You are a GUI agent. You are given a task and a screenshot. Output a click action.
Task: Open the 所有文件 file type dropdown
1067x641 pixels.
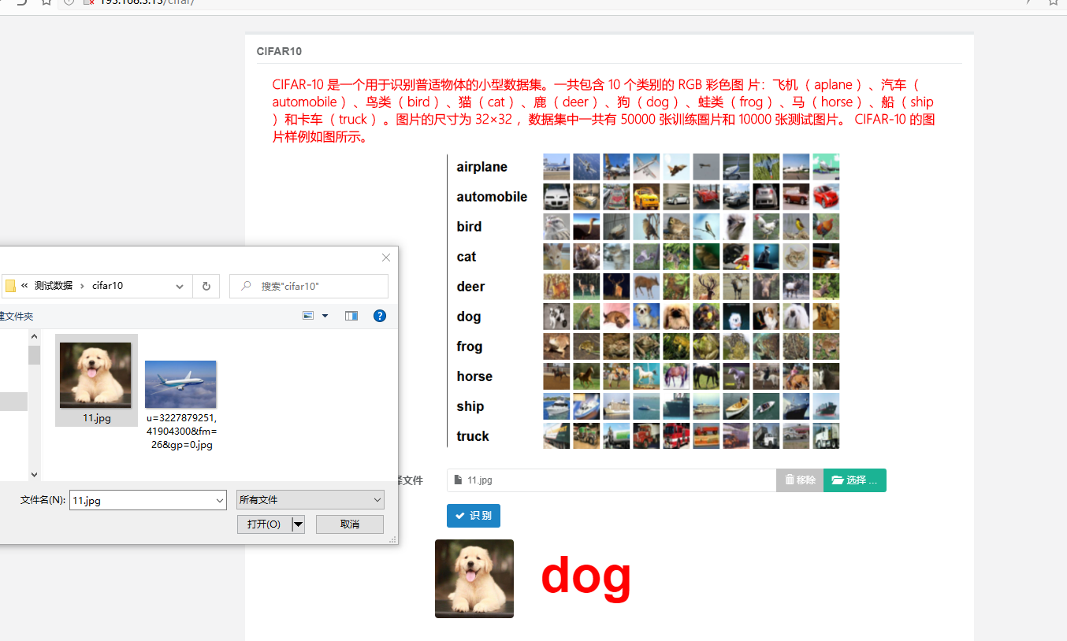(x=310, y=499)
